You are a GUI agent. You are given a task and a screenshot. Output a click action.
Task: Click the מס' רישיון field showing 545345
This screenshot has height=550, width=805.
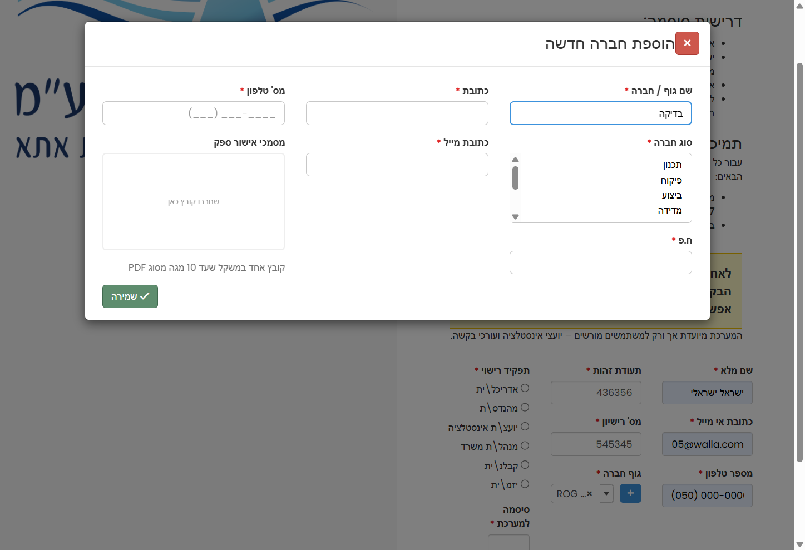point(596,444)
